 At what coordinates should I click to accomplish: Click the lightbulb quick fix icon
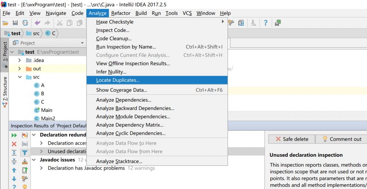pos(25,187)
